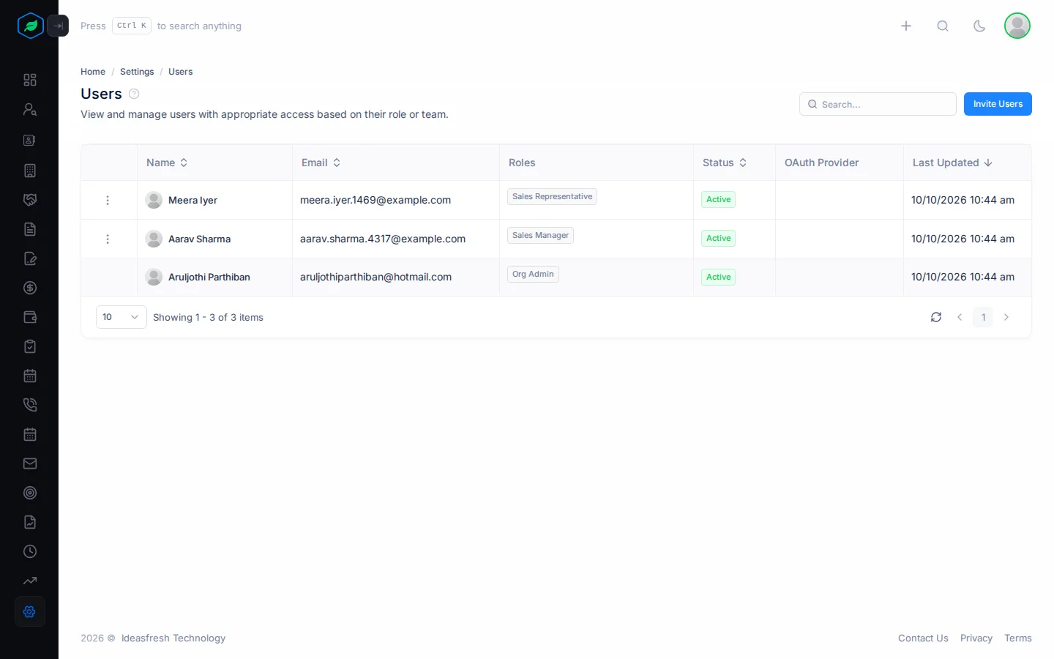This screenshot has height=659, width=1054.
Task: Click the Sales Manager role tag
Action: 540,235
